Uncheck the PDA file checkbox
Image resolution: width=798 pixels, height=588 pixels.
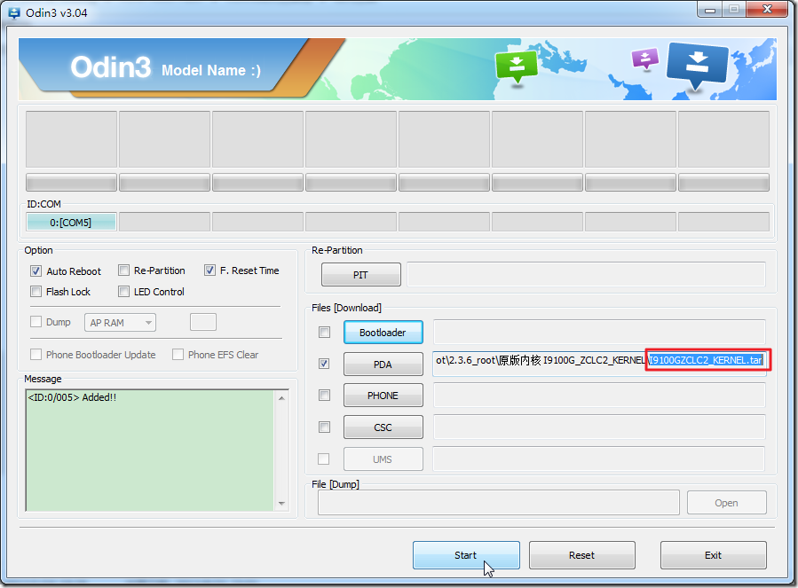click(324, 364)
